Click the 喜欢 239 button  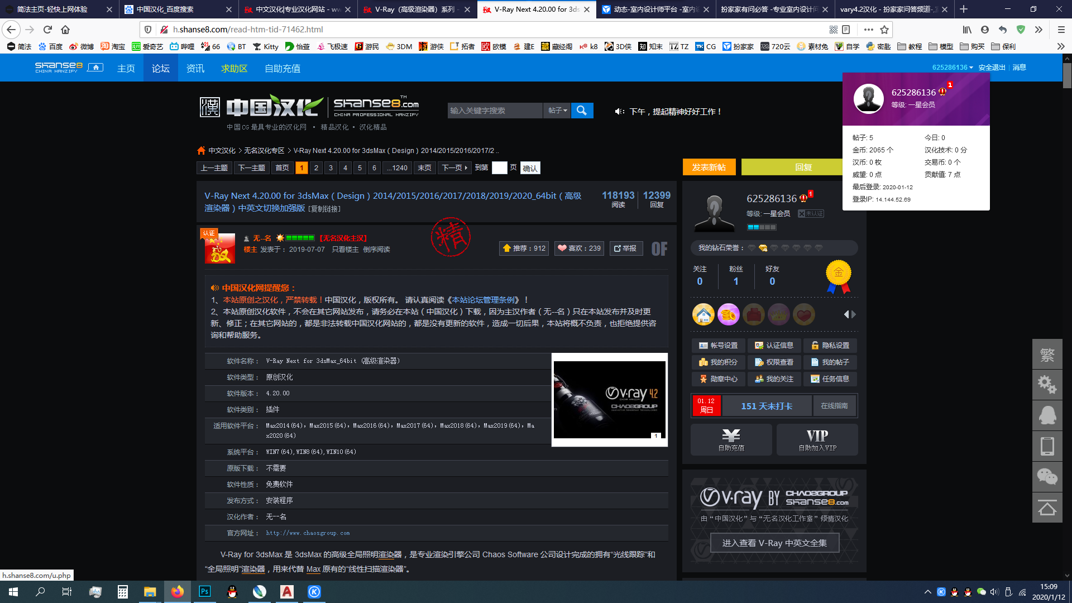(x=579, y=248)
